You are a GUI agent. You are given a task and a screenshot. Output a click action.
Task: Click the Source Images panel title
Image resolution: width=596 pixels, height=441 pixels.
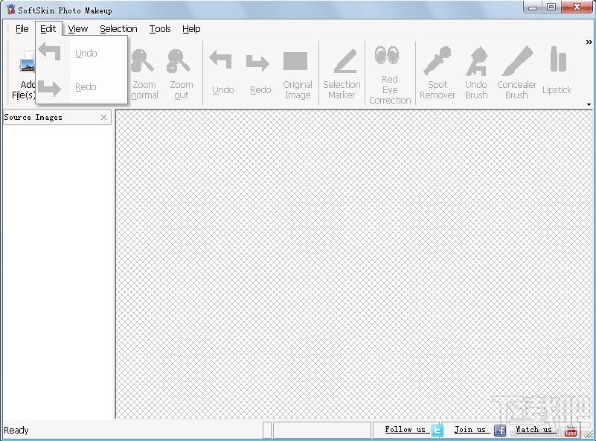(33, 117)
